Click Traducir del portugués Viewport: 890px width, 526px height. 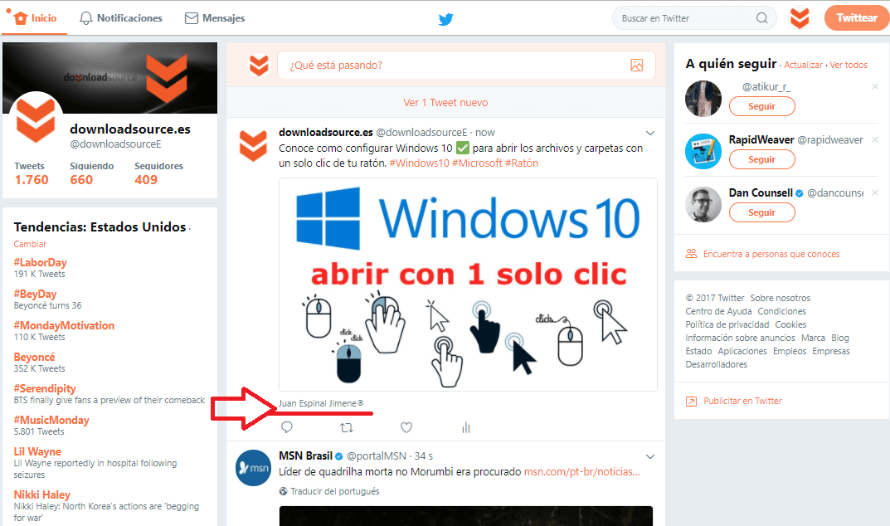[335, 491]
